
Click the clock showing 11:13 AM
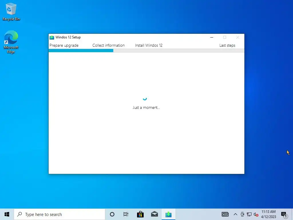coord(268,212)
